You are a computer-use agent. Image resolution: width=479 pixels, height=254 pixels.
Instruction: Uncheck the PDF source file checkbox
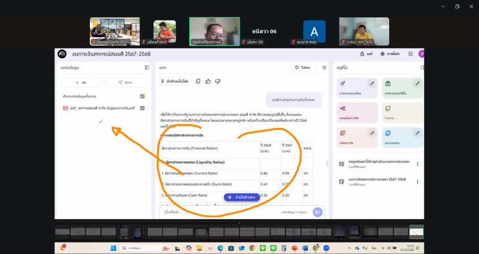(142, 108)
